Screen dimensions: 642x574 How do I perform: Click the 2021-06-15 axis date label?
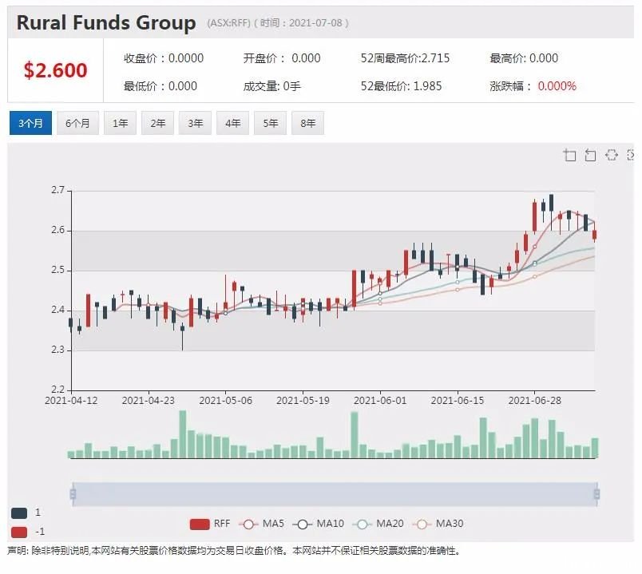tap(458, 401)
